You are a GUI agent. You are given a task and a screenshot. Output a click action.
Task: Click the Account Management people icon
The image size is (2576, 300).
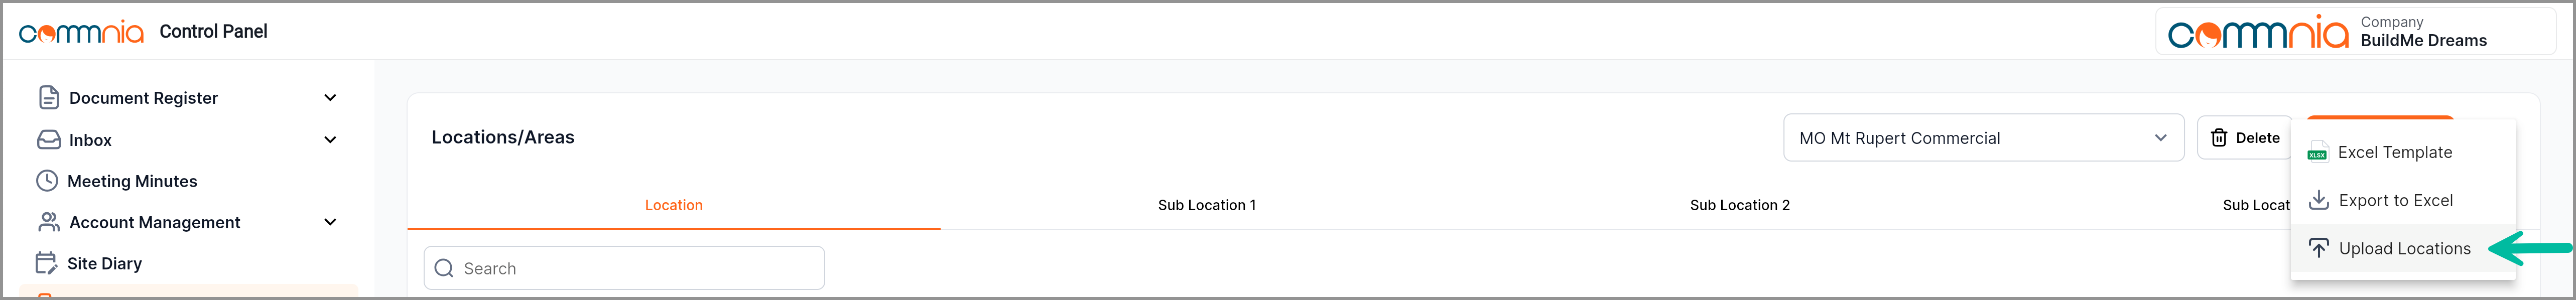click(48, 222)
